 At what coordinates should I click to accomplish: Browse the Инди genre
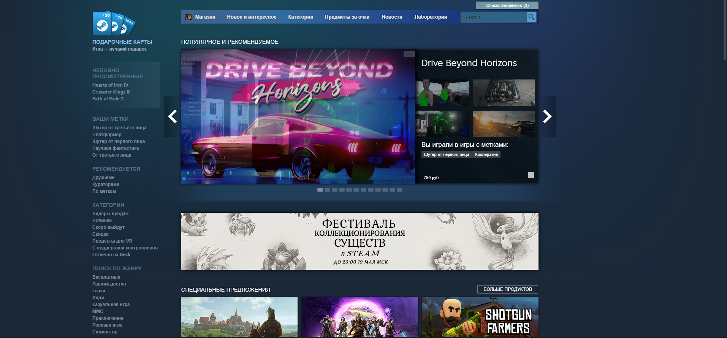98,298
